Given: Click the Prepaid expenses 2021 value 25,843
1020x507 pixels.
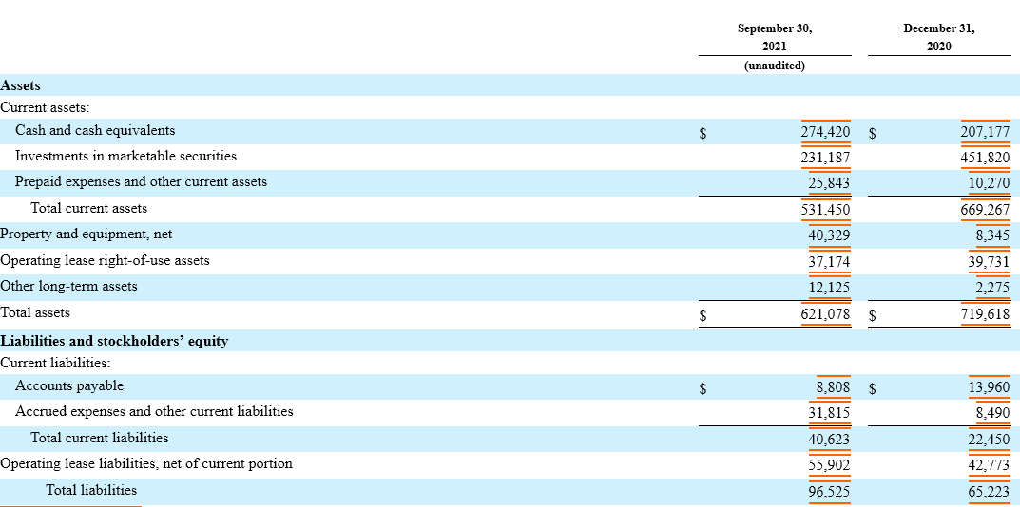Looking at the screenshot, I should tap(829, 183).
